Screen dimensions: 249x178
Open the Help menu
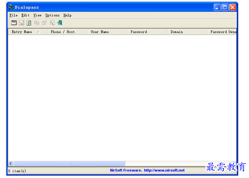pyautogui.click(x=67, y=15)
